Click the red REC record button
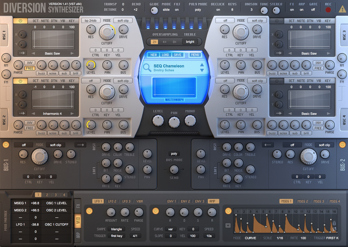The width and height of the screenshot is (348, 247). tap(327, 9)
